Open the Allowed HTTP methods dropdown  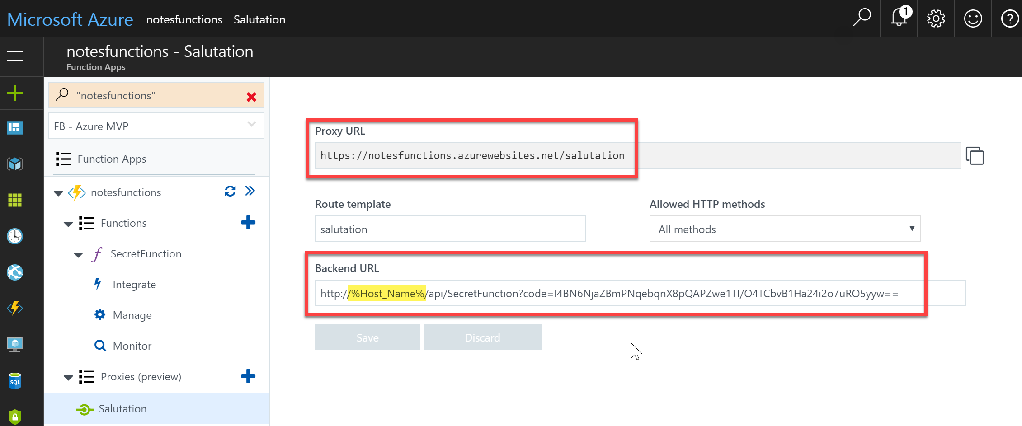[785, 229]
